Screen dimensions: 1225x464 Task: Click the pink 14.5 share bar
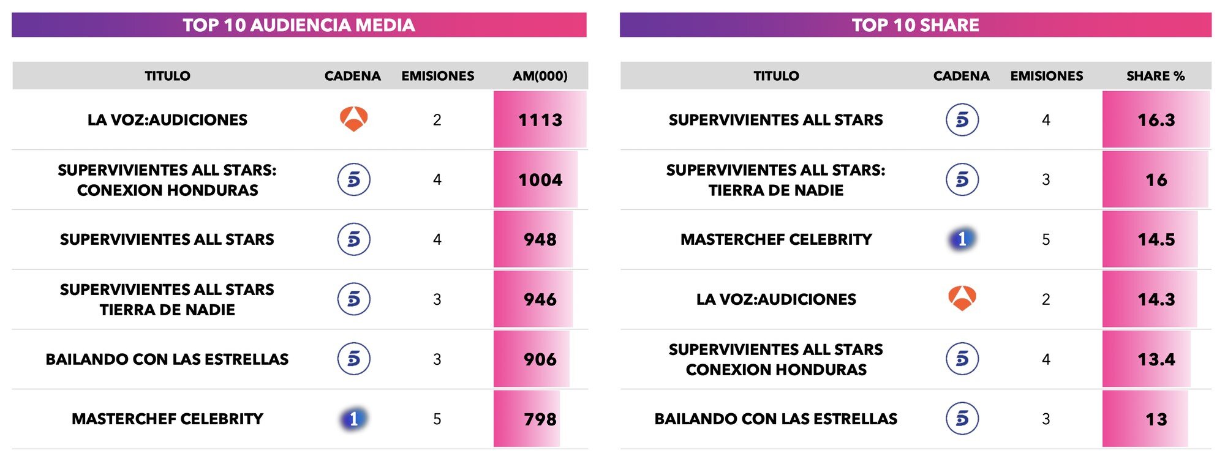coord(1150,239)
